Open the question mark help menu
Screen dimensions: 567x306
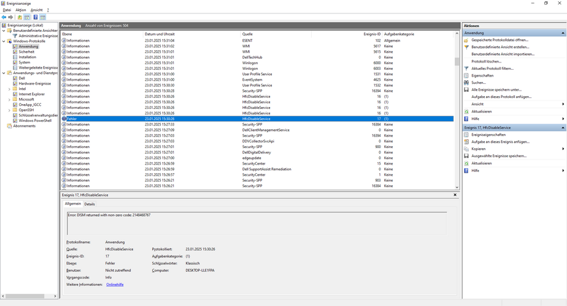click(x=48, y=10)
